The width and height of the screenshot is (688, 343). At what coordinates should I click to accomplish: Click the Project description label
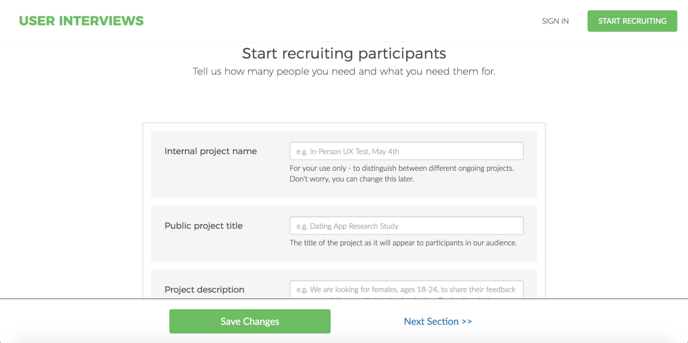tap(204, 290)
